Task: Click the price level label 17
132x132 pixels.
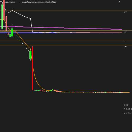Action: [x=125, y=12]
